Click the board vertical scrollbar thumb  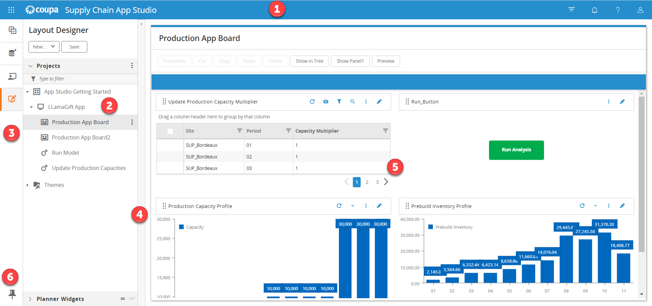641,174
